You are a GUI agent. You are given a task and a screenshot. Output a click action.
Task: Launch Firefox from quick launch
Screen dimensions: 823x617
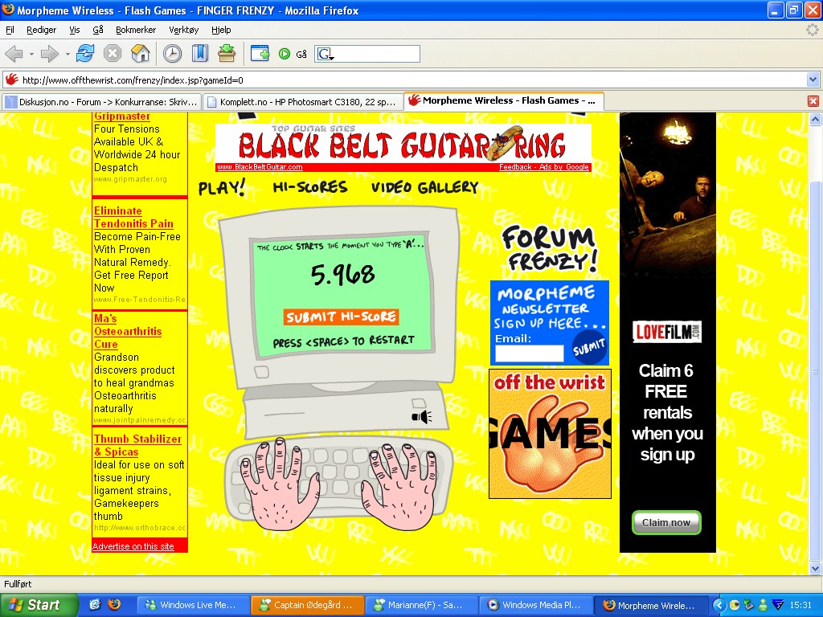click(114, 604)
